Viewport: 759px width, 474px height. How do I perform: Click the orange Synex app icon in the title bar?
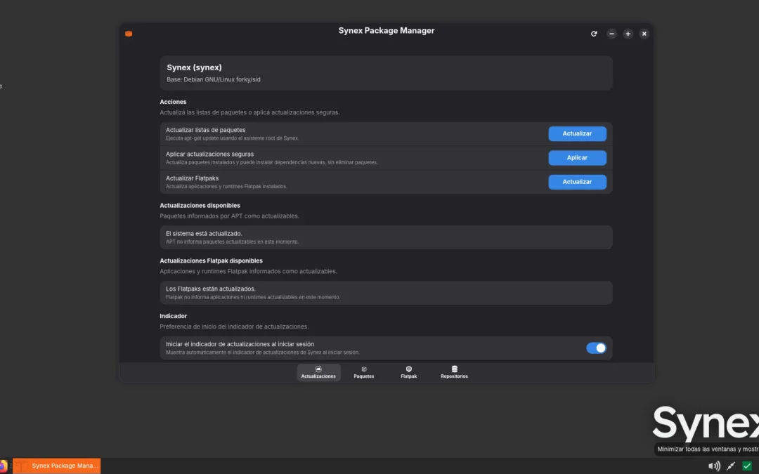[x=129, y=34]
